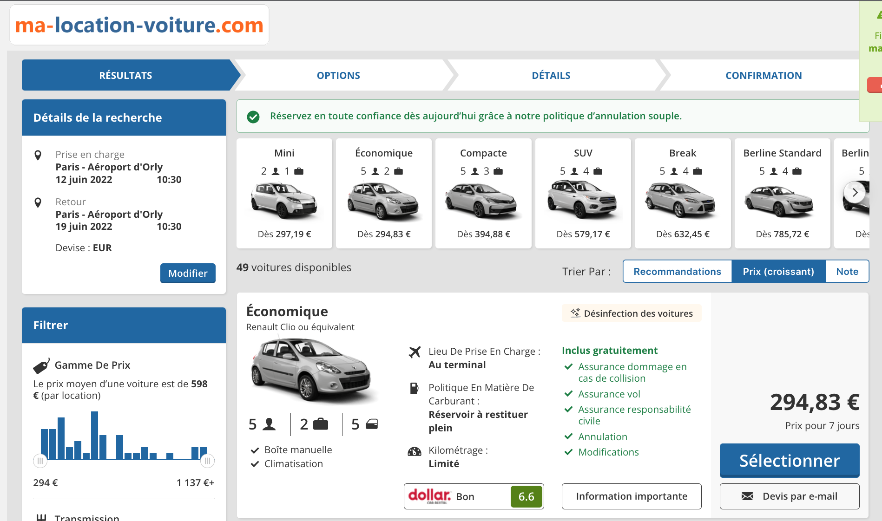
Task: Click the Dollar car rental logo
Action: tap(429, 496)
